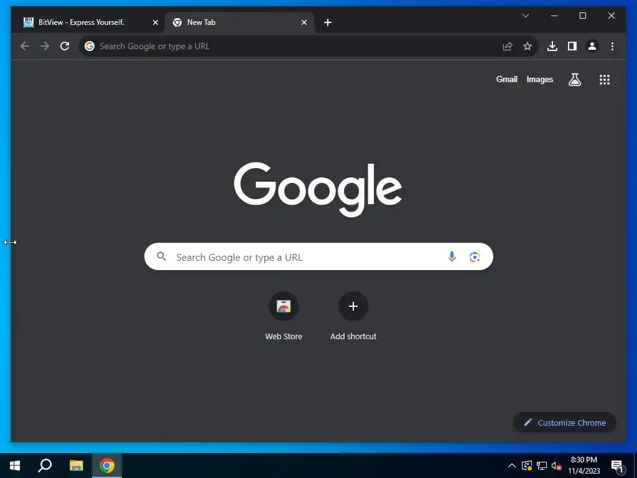Image resolution: width=637 pixels, height=478 pixels.
Task: Click the Google G icon in address bar
Action: coord(90,46)
